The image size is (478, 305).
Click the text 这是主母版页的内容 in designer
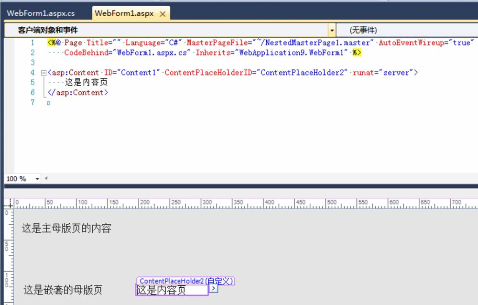coord(66,228)
